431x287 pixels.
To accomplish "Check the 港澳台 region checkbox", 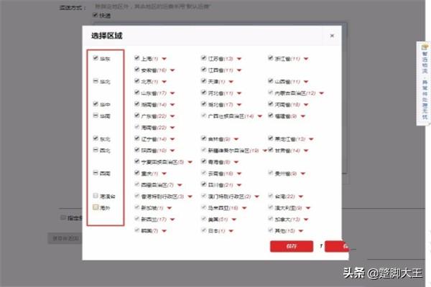I will [96, 196].
